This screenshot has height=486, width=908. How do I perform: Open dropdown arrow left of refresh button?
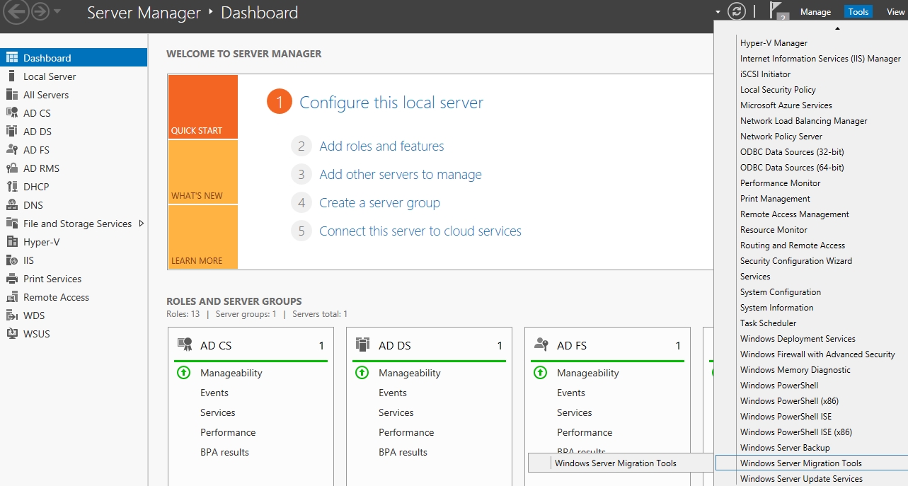(x=718, y=12)
